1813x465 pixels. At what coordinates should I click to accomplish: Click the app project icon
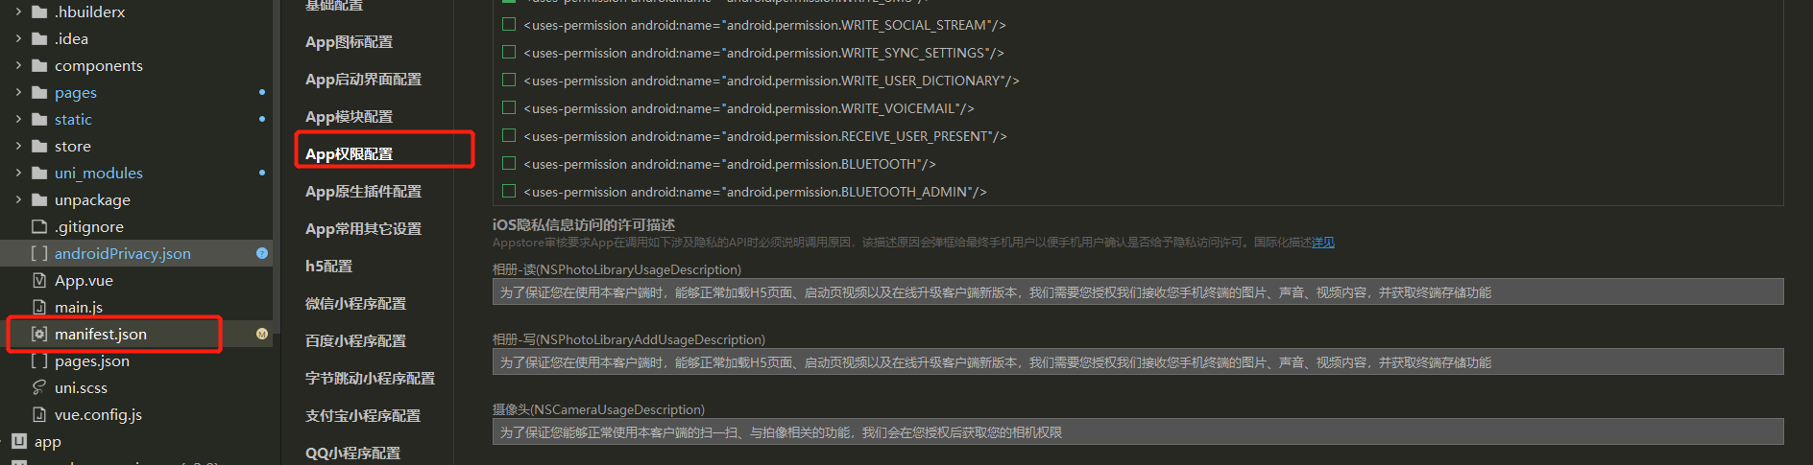(19, 441)
